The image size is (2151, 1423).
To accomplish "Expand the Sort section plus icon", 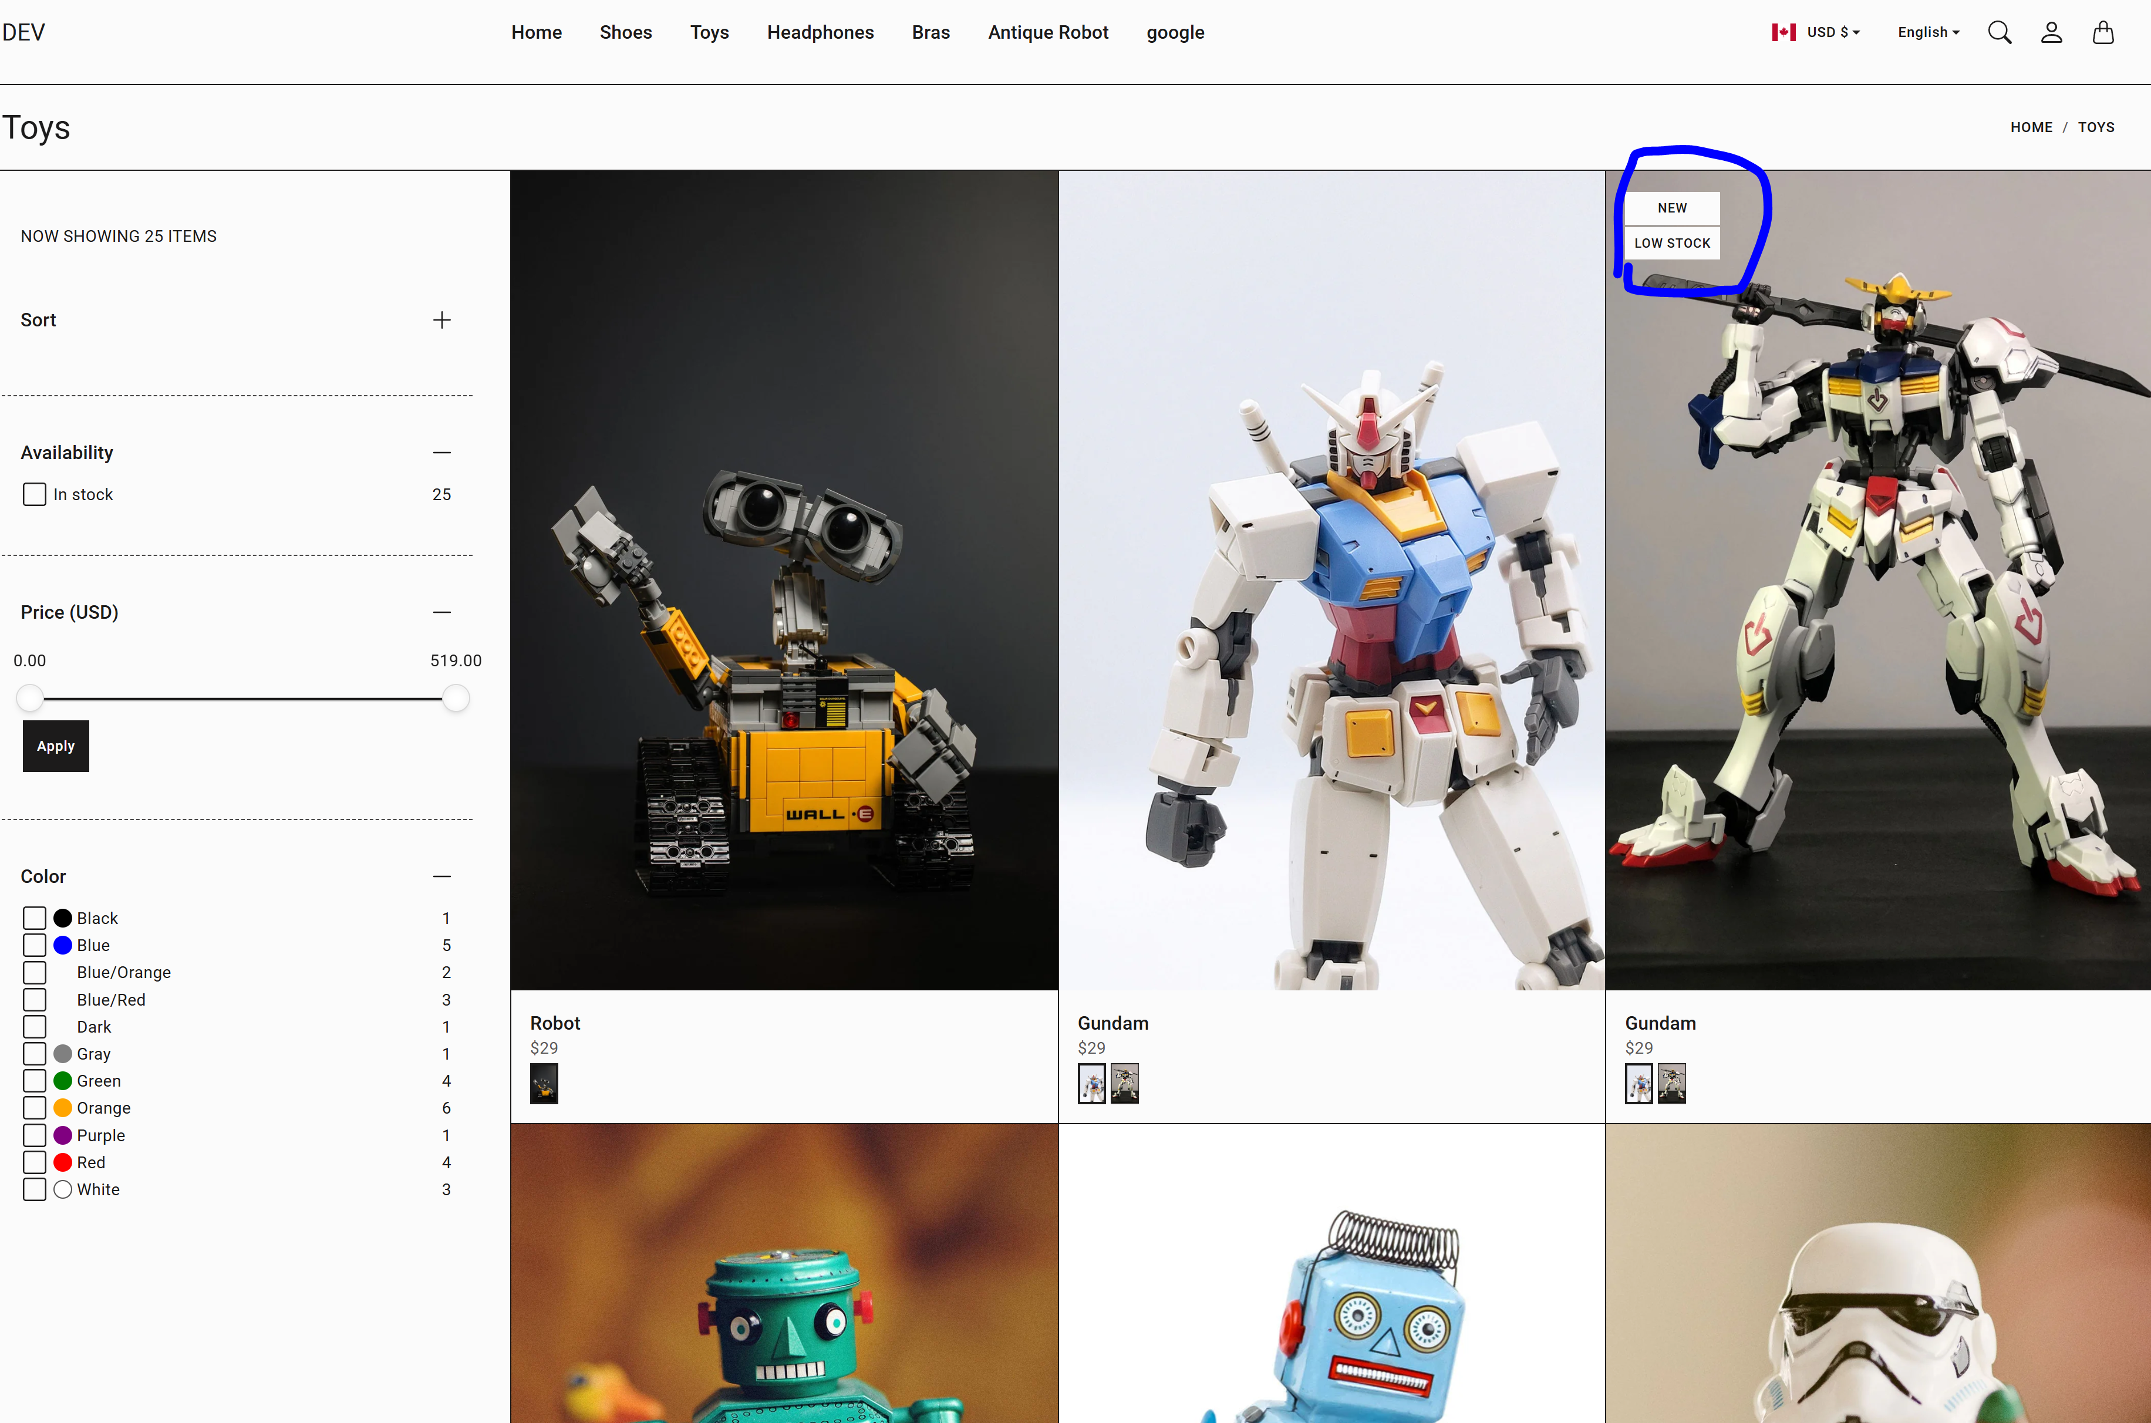I will tap(442, 321).
